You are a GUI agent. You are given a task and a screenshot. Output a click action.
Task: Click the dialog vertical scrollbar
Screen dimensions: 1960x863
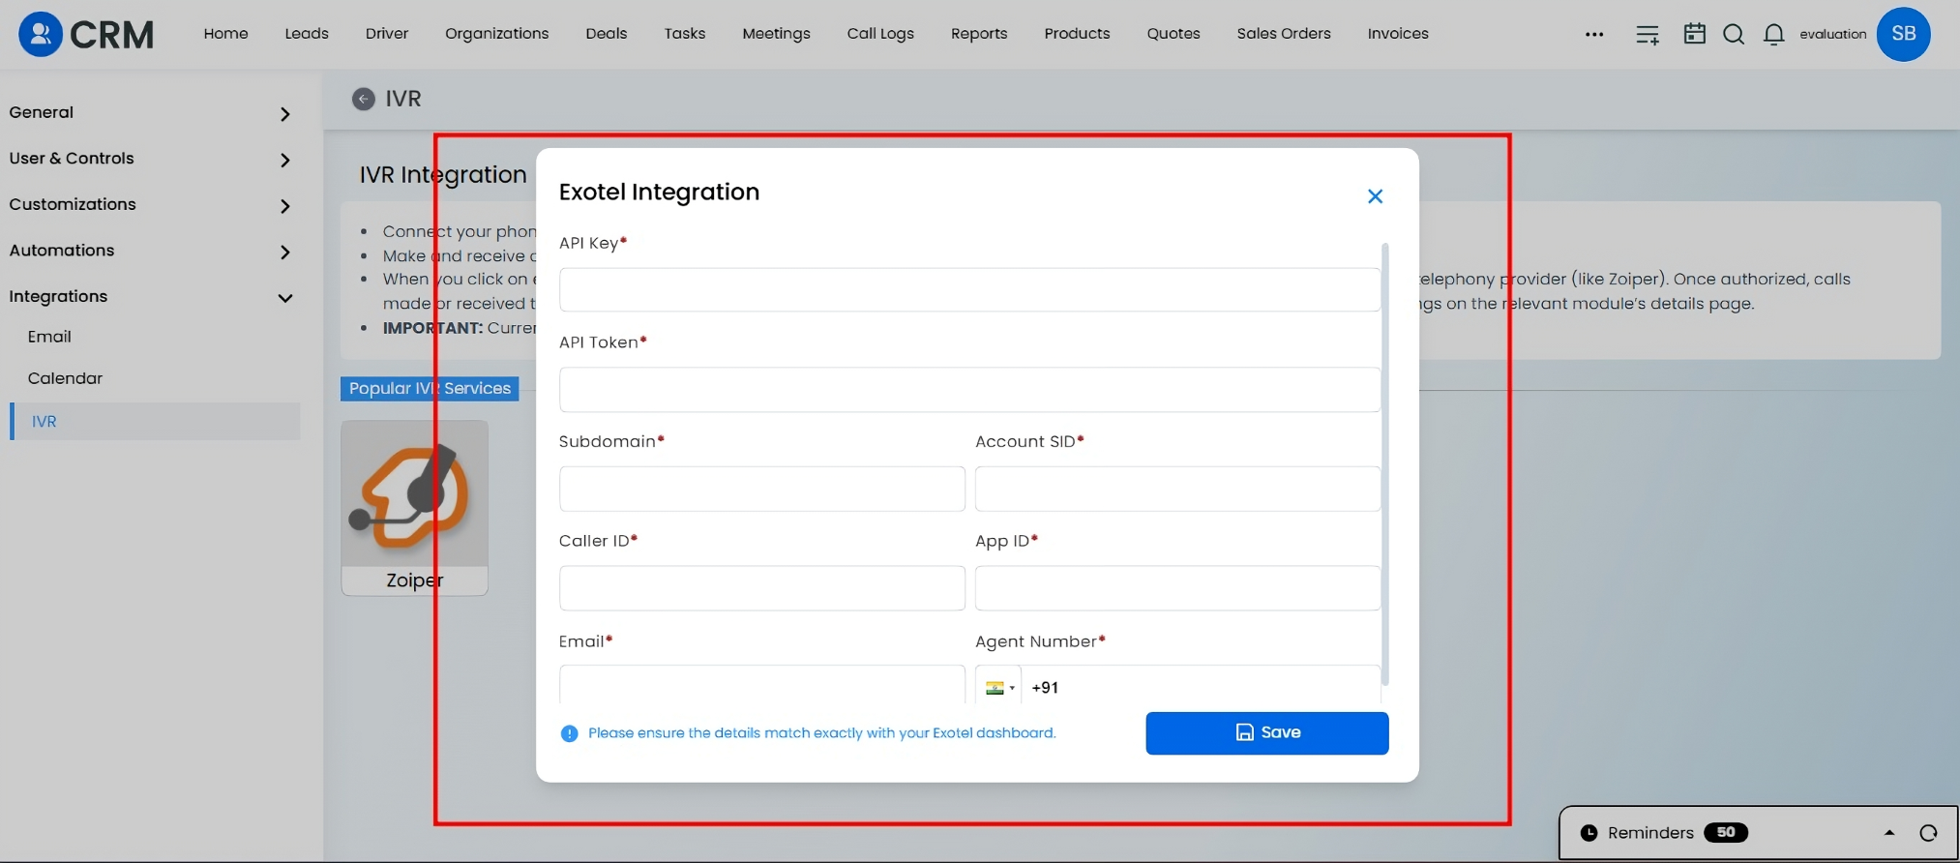click(1385, 464)
